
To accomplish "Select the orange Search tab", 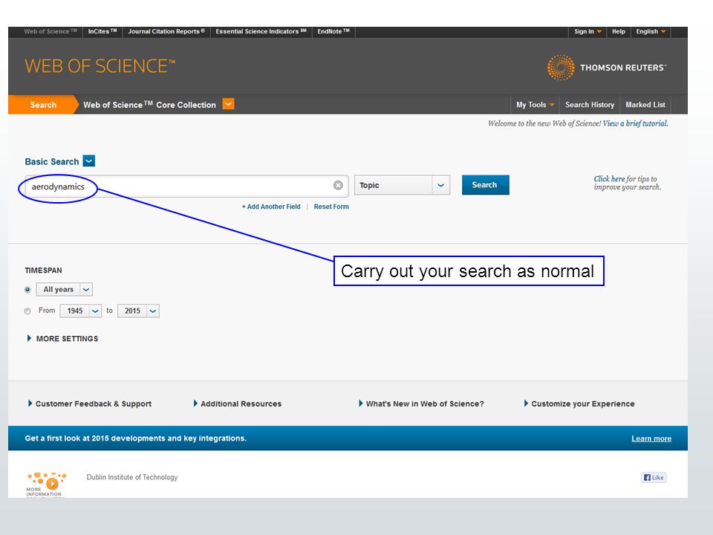I will pyautogui.click(x=43, y=105).
